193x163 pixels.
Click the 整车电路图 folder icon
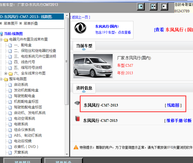6,79
